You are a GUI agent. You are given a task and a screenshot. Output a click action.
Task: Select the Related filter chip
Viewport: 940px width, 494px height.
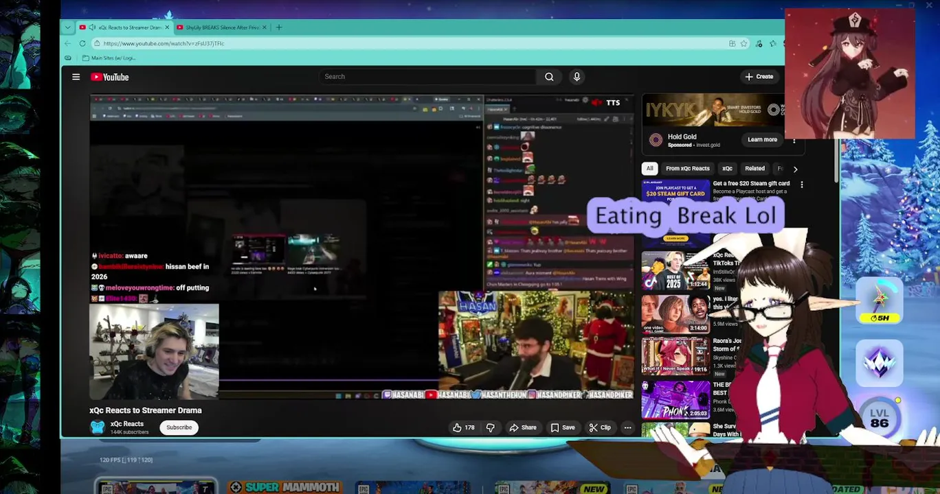pos(754,168)
